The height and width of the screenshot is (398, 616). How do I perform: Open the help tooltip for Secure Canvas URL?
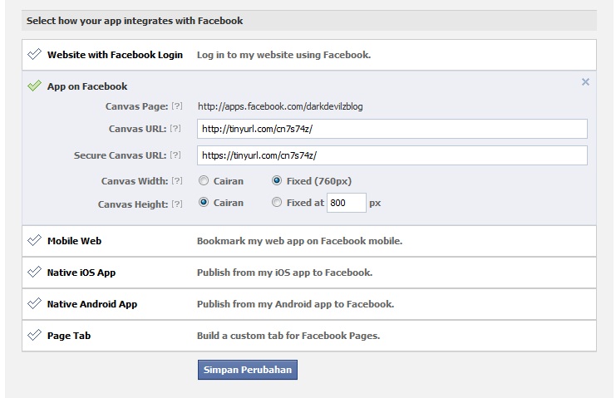175,155
